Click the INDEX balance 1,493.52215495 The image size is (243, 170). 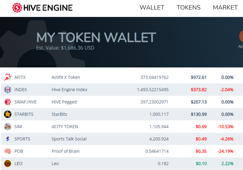pyautogui.click(x=153, y=90)
